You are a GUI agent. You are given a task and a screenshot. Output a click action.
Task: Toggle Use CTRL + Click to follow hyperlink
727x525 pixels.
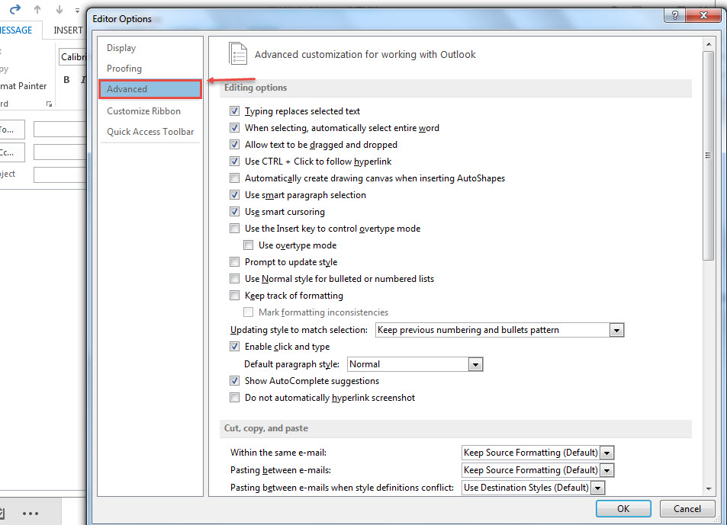tap(235, 161)
